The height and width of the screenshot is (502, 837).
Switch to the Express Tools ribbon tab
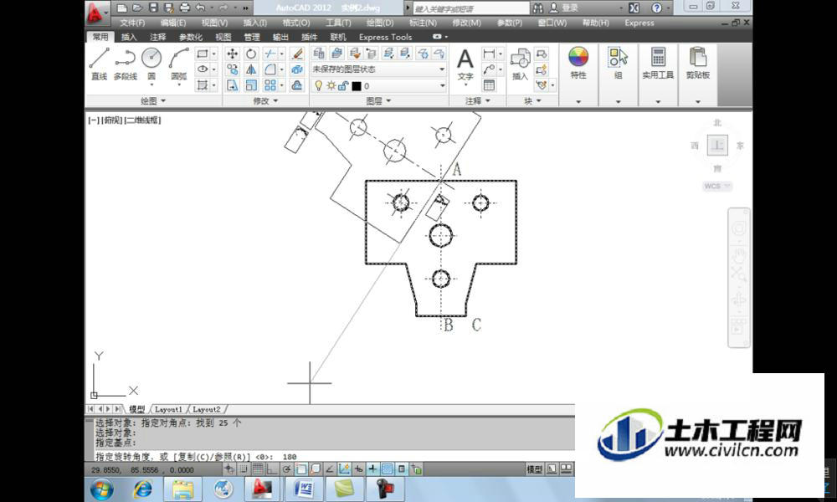[385, 37]
